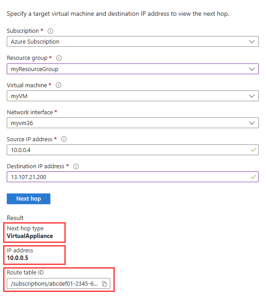Open the myVM virtual machine dropdown
This screenshot has width=266, height=296.
pyautogui.click(x=133, y=96)
